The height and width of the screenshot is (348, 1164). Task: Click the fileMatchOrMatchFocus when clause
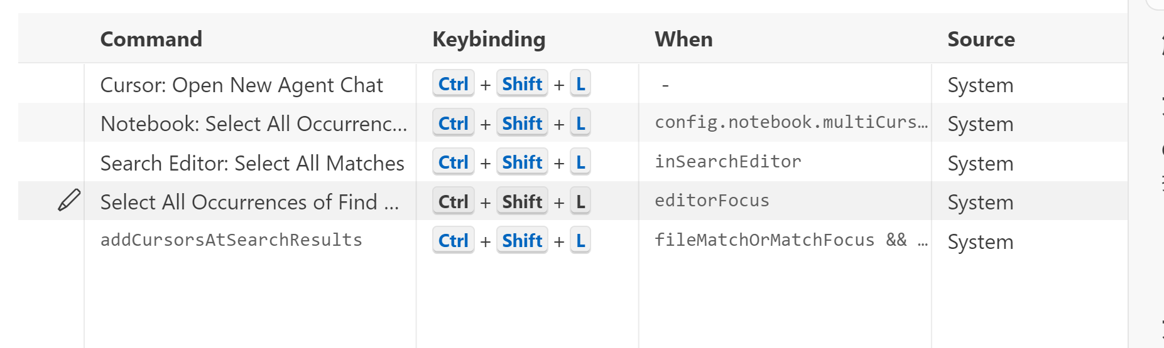[780, 240]
